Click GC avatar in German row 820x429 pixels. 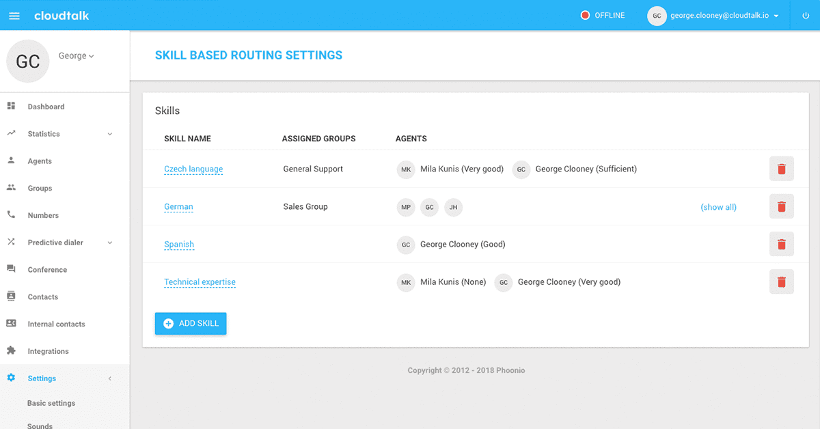pyautogui.click(x=429, y=207)
